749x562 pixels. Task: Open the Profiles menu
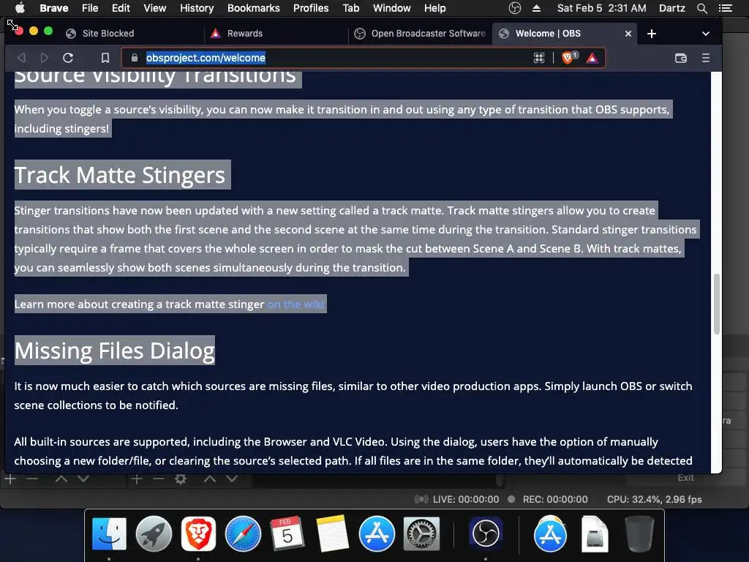coord(311,8)
